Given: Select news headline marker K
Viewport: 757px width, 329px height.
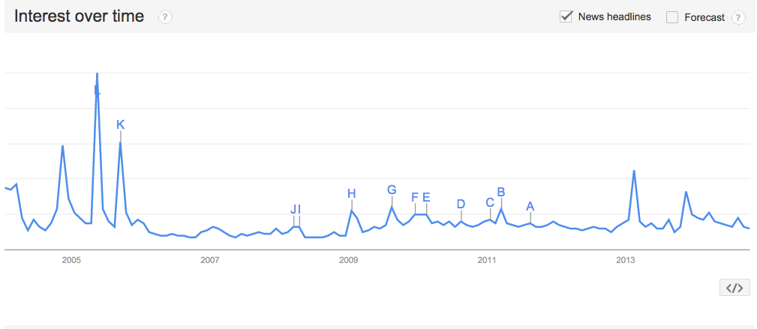Looking at the screenshot, I should point(120,125).
